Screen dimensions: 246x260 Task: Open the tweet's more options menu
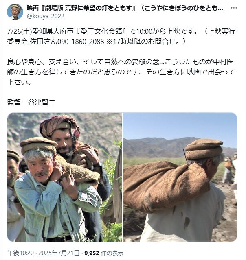234,8
